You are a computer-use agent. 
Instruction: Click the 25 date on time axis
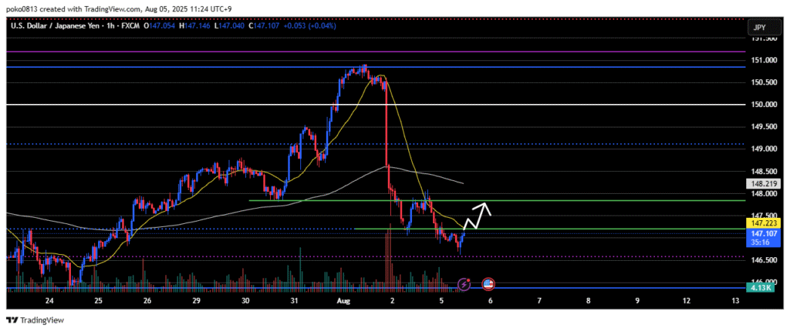(98, 301)
